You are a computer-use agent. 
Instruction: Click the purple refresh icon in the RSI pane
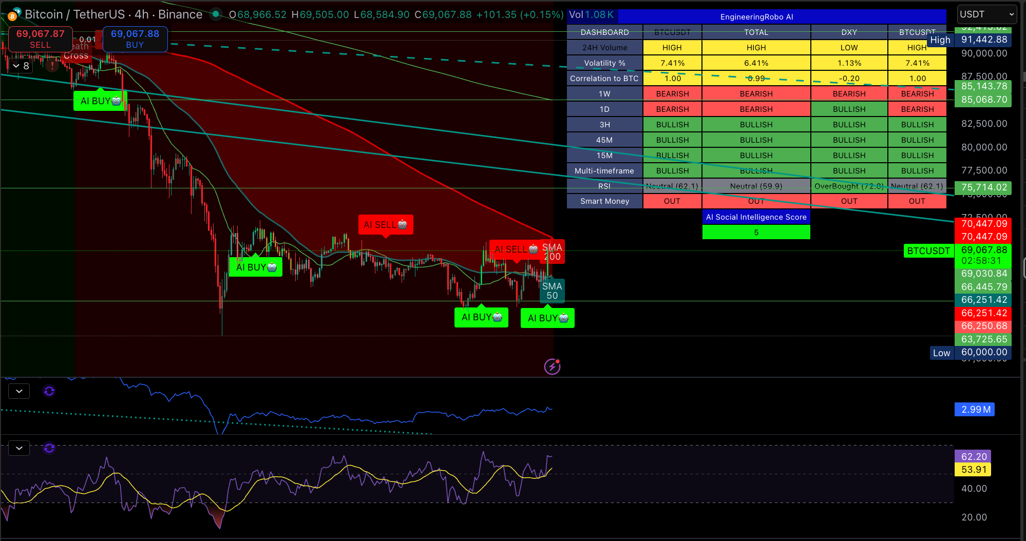[49, 448]
